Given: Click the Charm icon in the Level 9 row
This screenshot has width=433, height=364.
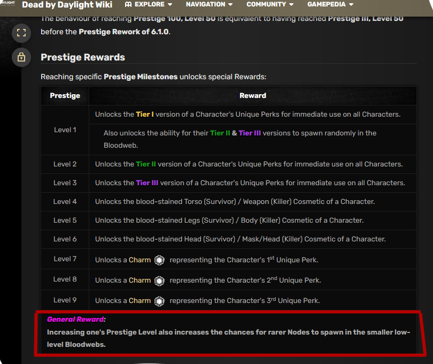Looking at the screenshot, I should 159,301.
